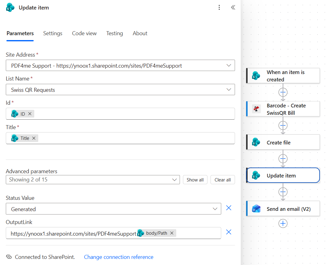Remove the Title dynamic content token
Image resolution: width=328 pixels, height=265 pixels.
[x=34, y=138]
